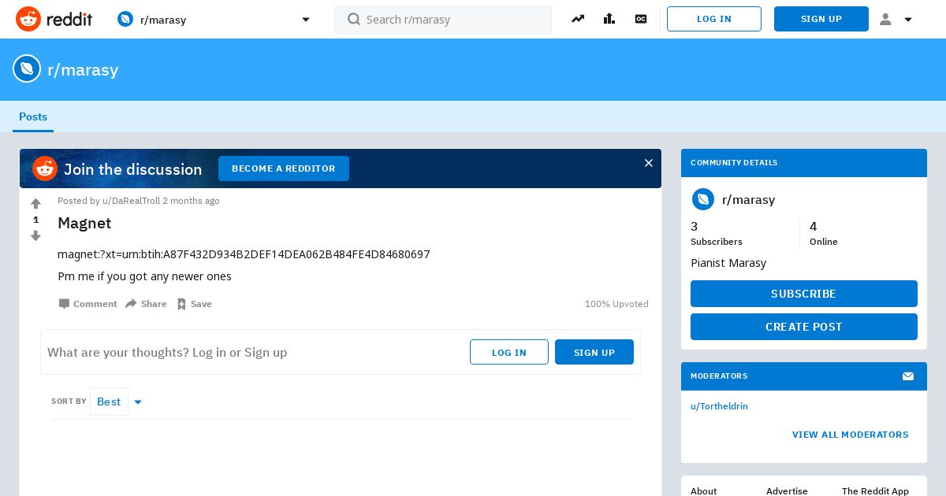946x496 pixels.
Task: Open the sidebar r/marasy name link
Action: click(x=748, y=200)
